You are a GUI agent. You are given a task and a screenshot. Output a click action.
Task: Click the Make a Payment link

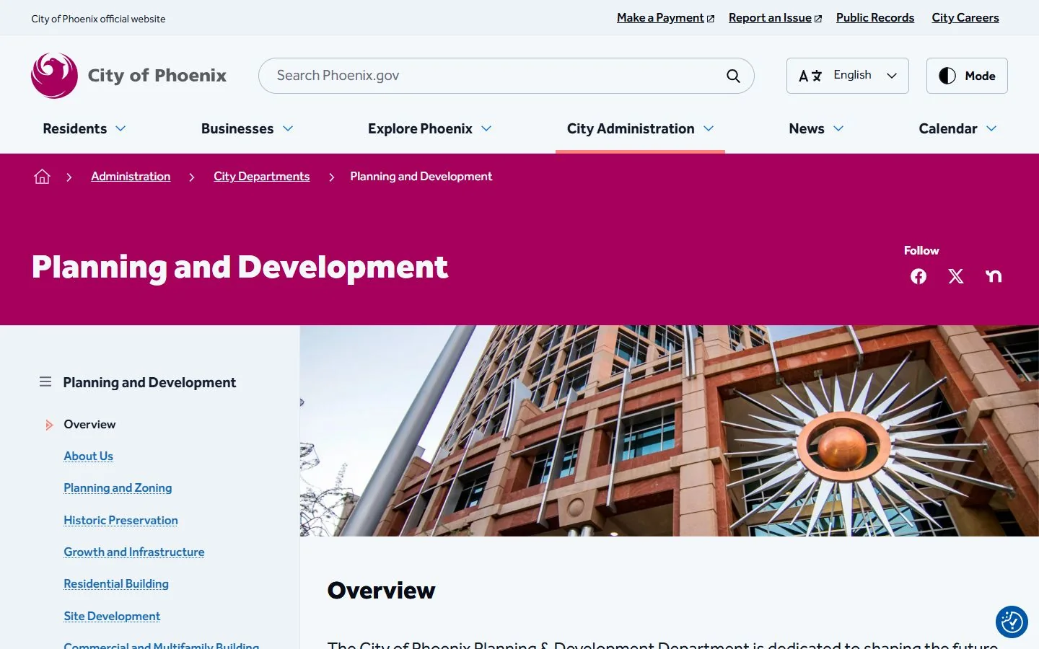pyautogui.click(x=665, y=18)
